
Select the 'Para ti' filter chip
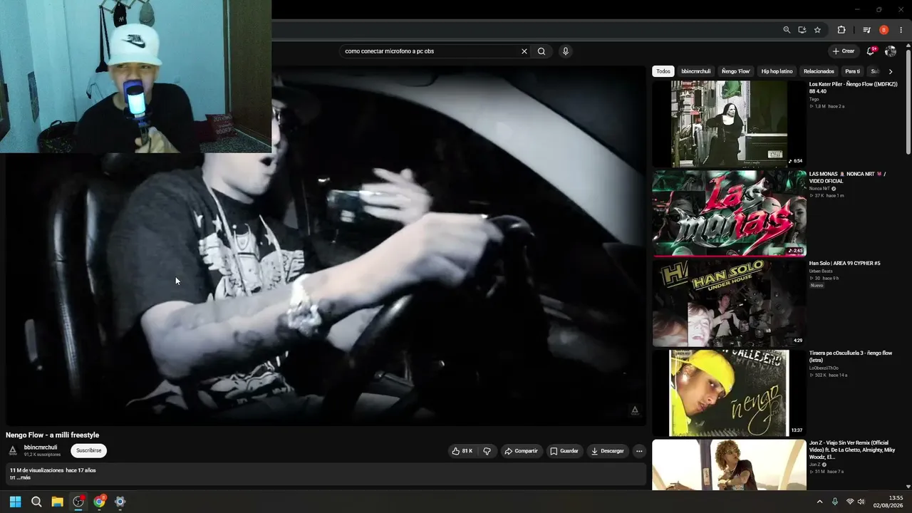852,71
